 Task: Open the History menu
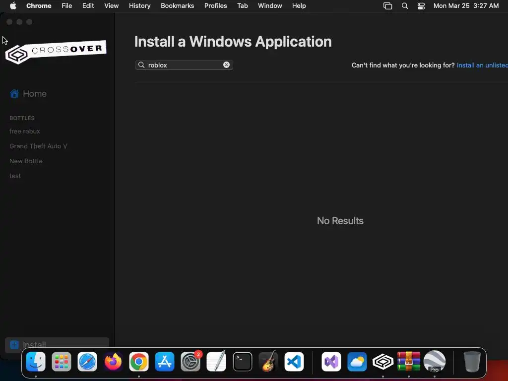[x=139, y=5]
